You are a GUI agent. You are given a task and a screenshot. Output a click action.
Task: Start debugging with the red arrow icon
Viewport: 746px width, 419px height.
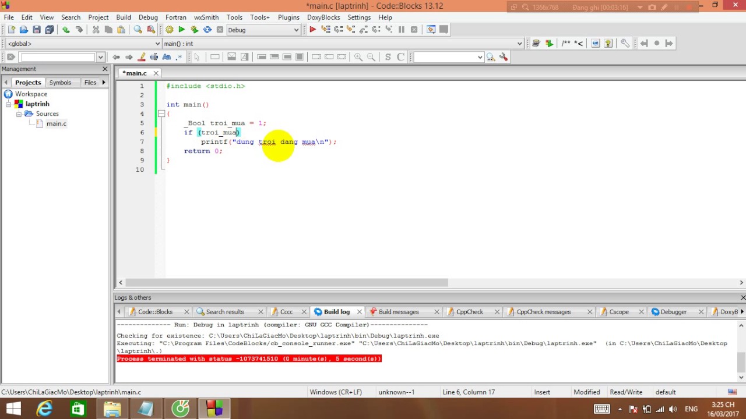(313, 30)
